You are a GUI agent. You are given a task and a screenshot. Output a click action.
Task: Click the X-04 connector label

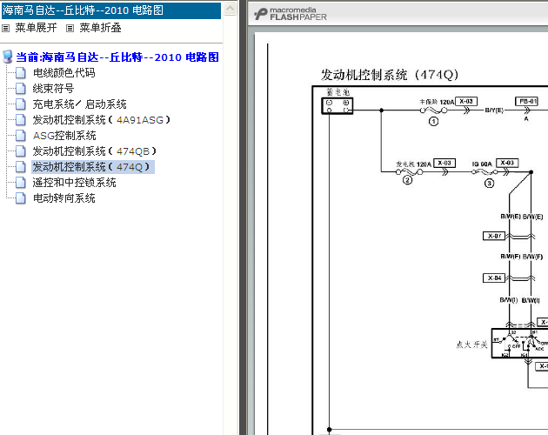pos(494,278)
